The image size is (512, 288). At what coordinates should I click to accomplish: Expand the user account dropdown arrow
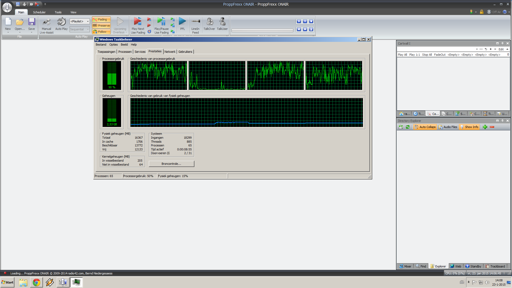(x=476, y=12)
